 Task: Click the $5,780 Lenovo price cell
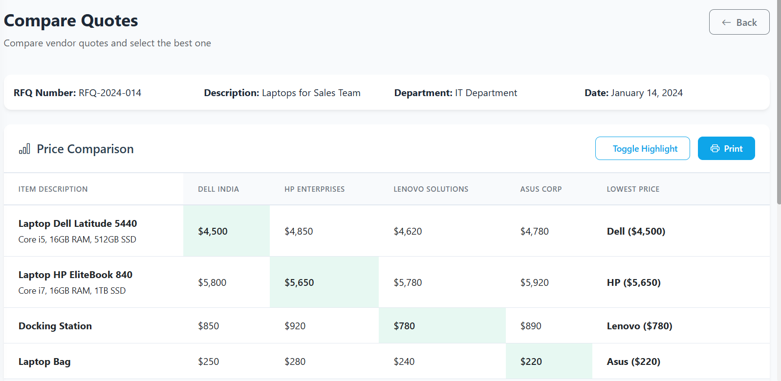[x=442, y=282]
